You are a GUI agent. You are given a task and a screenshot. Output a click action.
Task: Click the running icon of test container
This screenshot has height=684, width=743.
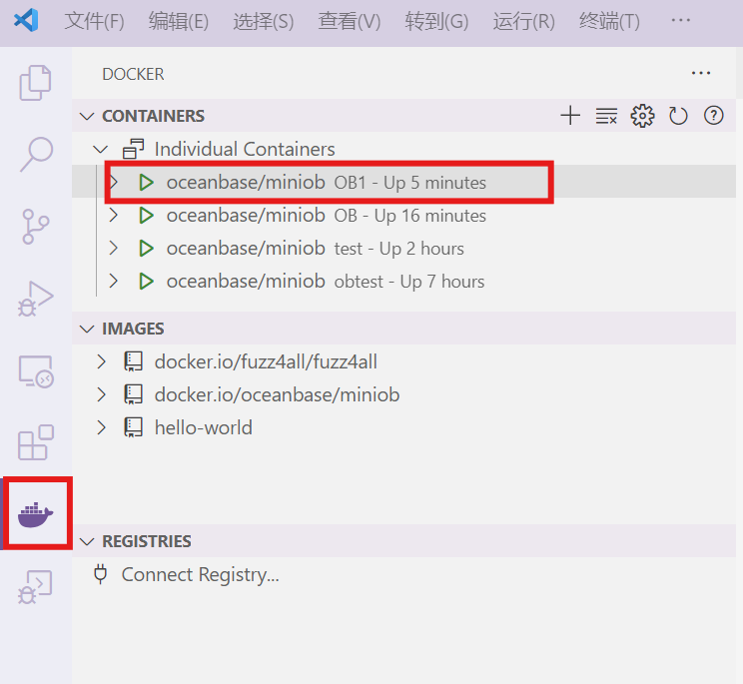click(146, 249)
